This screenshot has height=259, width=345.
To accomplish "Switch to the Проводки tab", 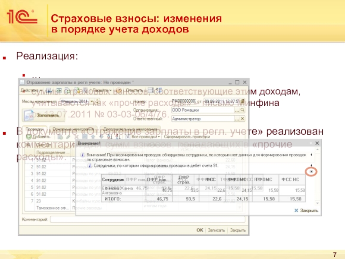I will 35,129.
